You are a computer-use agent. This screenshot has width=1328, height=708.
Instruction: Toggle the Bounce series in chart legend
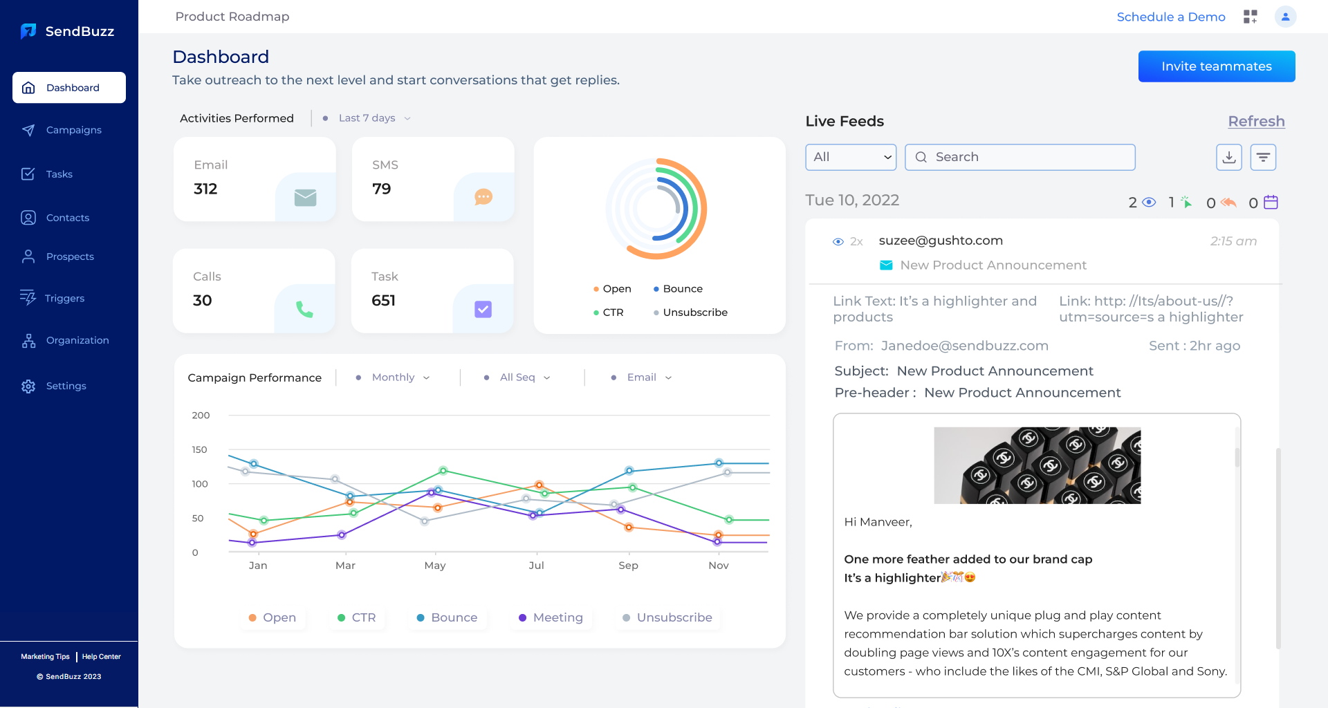pos(447,617)
